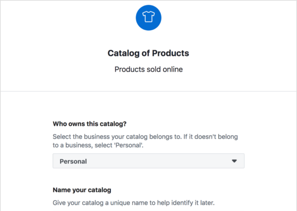Open the catalog owner dropdown caret

(234, 161)
